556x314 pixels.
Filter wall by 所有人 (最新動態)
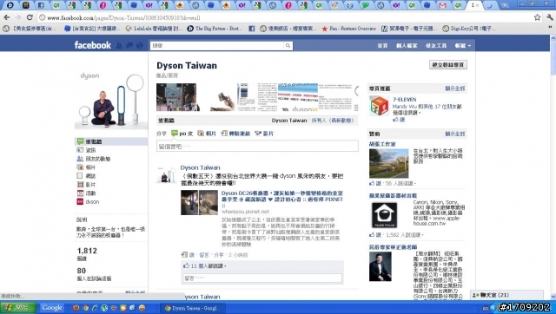coord(332,121)
